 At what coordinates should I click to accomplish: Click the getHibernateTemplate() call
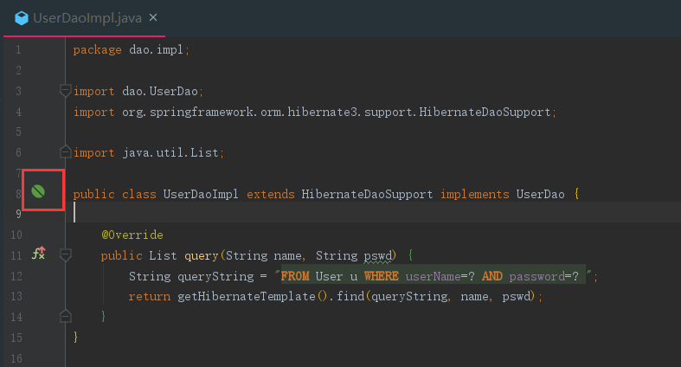[252, 297]
